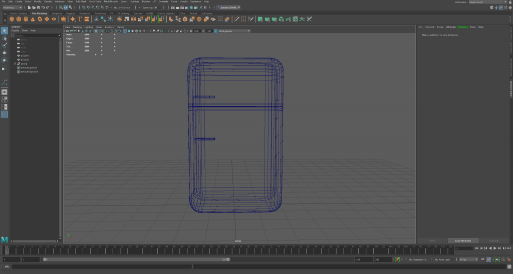Viewport: 513px width, 274px height.
Task: Click the Outliner search field
Action: tap(36, 35)
